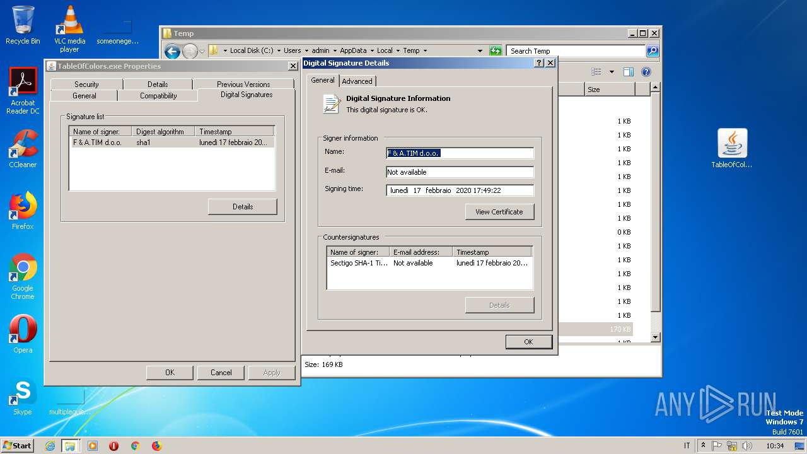Open Explorer help icon

(x=646, y=72)
